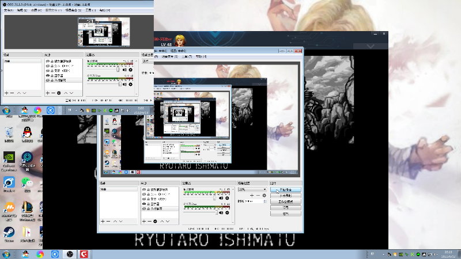The height and width of the screenshot is (259, 461).
Task: Open 工具(T) menu in center OBS window
Action: pos(187,56)
